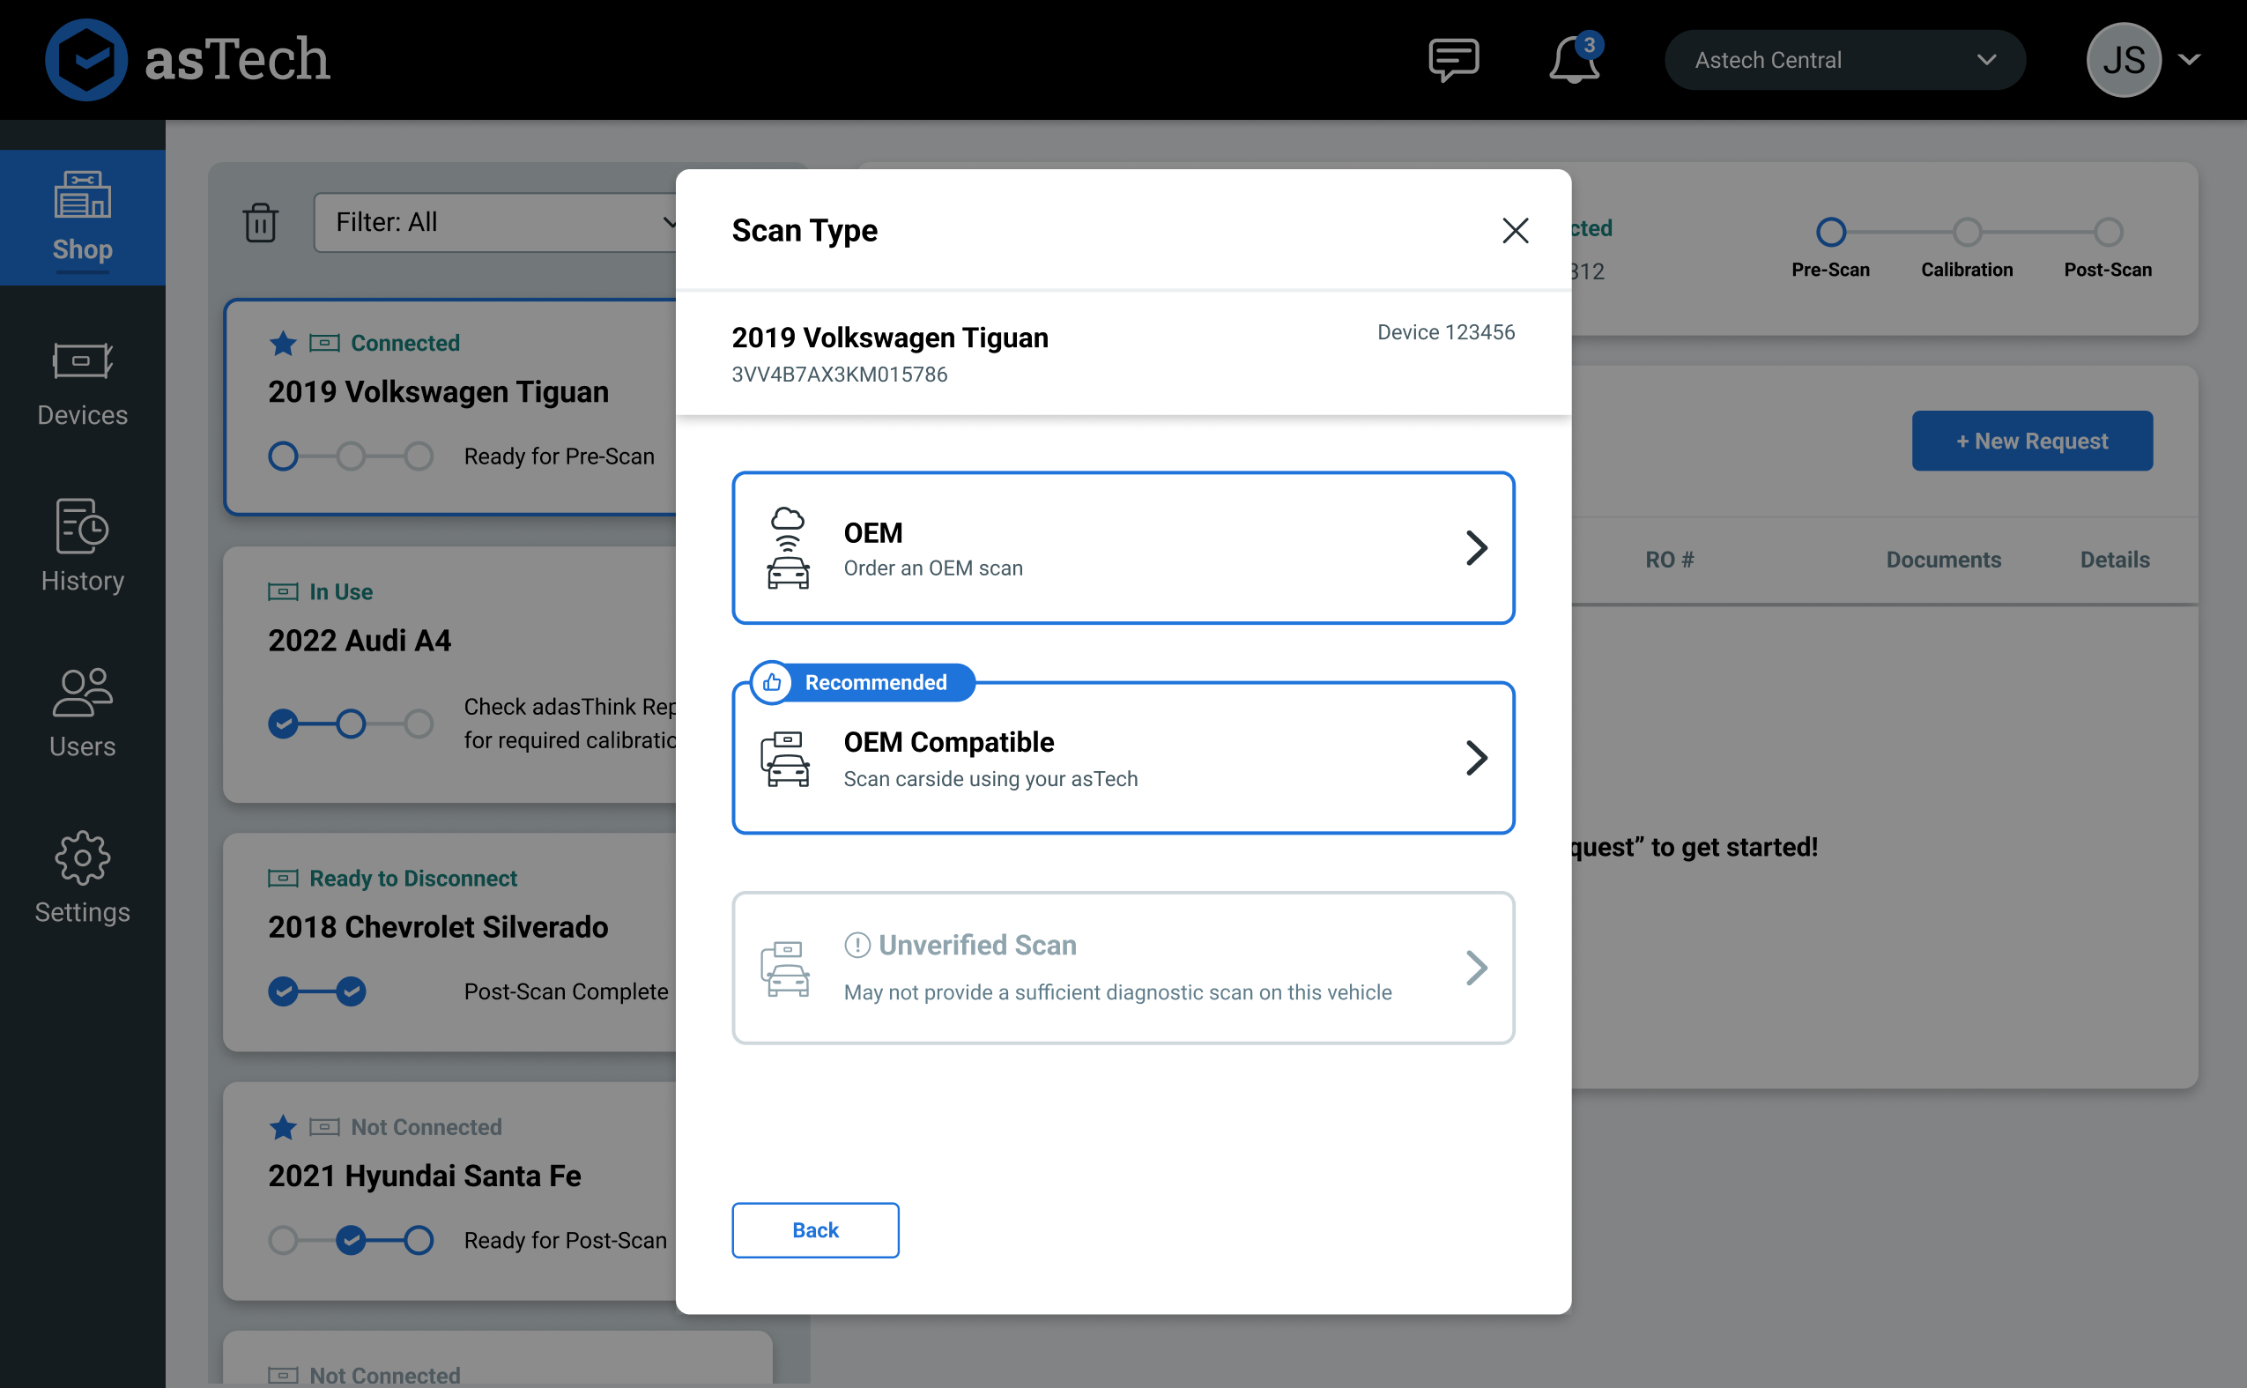This screenshot has height=1388, width=2247.
Task: Select the 2022 Audi A4 card
Action: click(450, 675)
